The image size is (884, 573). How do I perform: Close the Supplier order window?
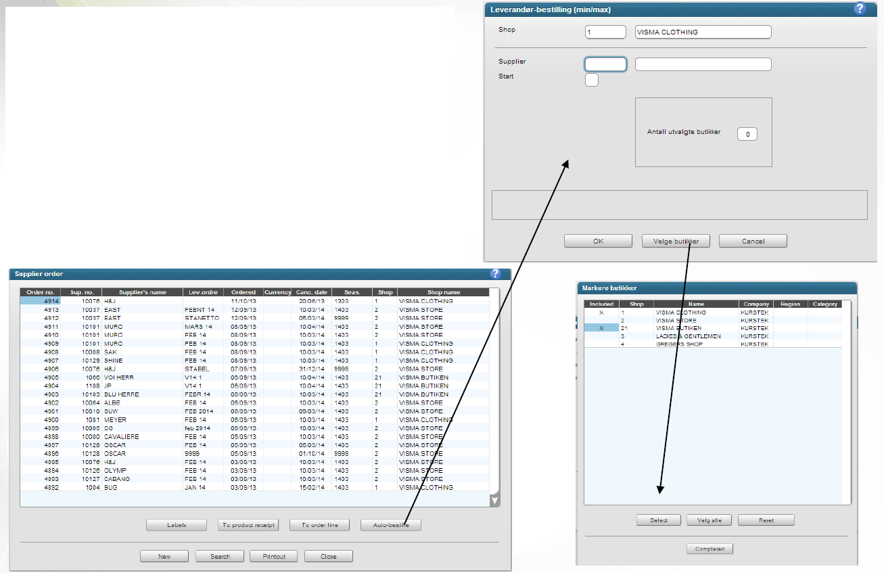[x=329, y=556]
